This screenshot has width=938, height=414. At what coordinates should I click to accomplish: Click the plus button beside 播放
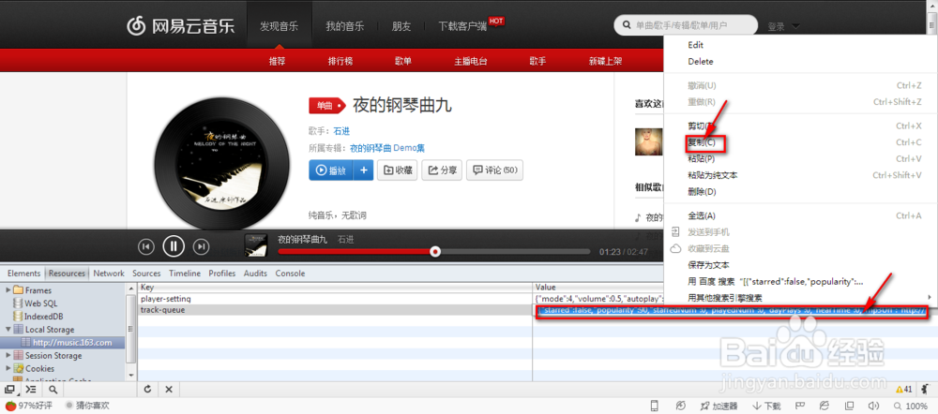[x=364, y=170]
